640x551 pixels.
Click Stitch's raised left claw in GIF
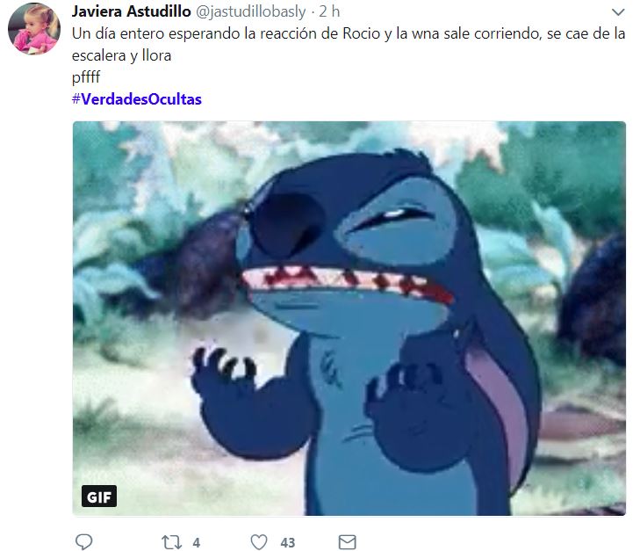(x=224, y=366)
